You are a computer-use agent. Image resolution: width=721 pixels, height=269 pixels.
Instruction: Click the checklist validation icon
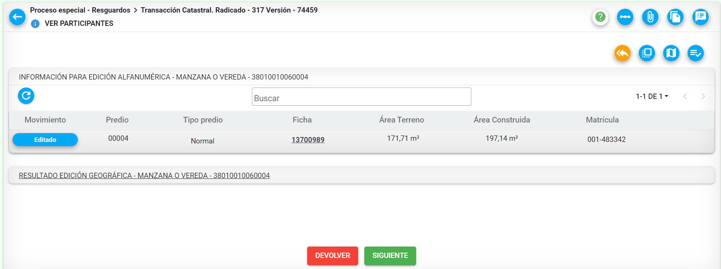pos(695,53)
